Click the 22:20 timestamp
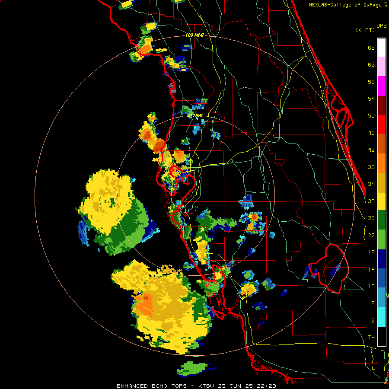The width and height of the screenshot is (389, 389). 267,386
